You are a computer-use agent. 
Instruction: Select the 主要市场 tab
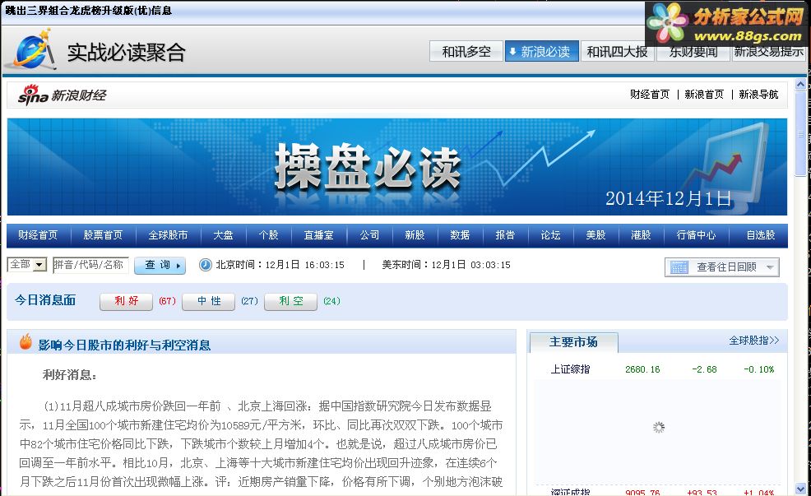573,342
